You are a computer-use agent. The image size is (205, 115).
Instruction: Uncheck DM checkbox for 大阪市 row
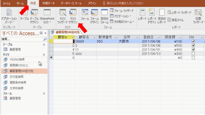193,42
